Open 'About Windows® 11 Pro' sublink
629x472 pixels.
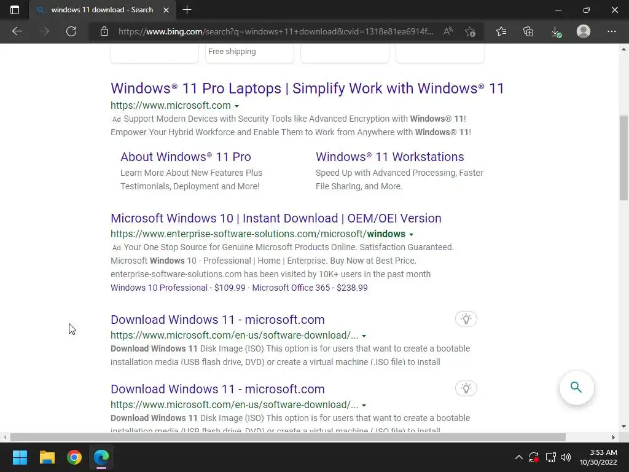186,157
